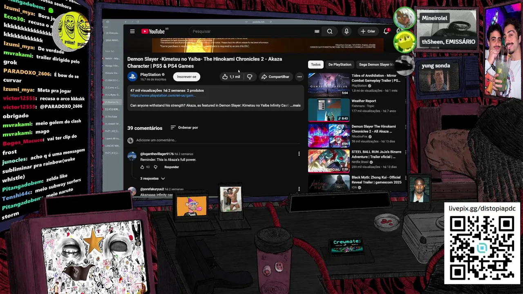This screenshot has height=294, width=523.
Task: Click Fishmans - Topic channel name
Action: (x=363, y=106)
